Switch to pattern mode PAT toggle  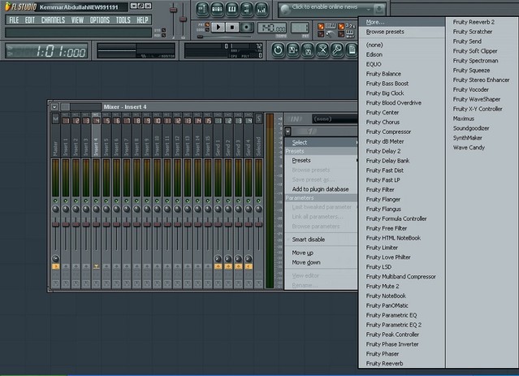pos(207,25)
